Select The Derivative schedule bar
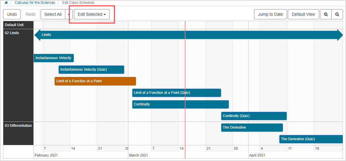The width and height of the screenshot is (346, 161). [252, 127]
